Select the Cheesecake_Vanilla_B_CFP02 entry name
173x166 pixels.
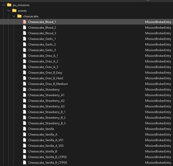48,157
